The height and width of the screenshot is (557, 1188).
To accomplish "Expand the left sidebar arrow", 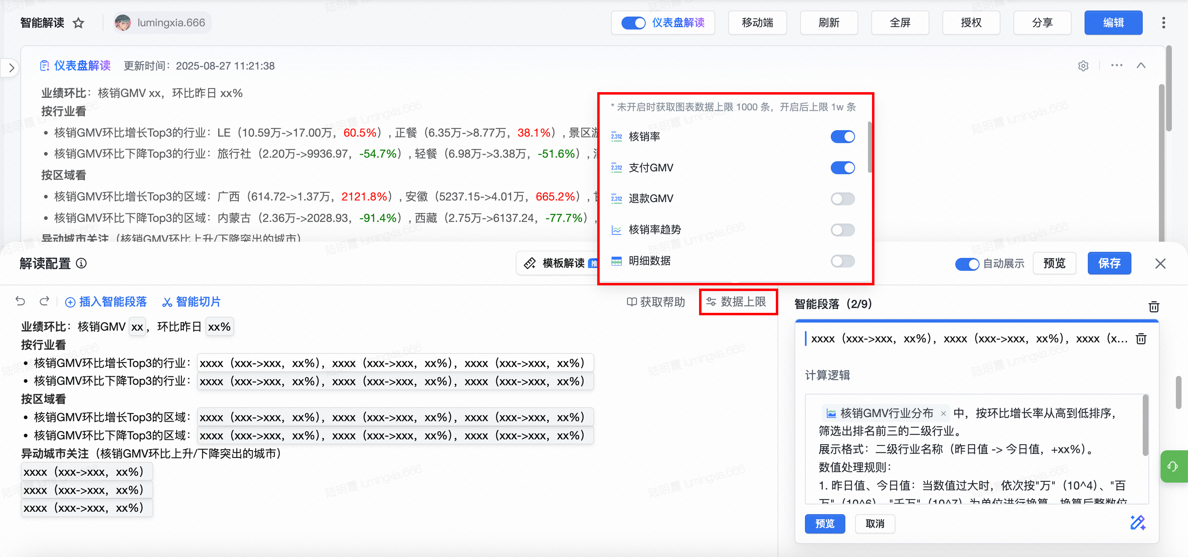I will click(12, 68).
